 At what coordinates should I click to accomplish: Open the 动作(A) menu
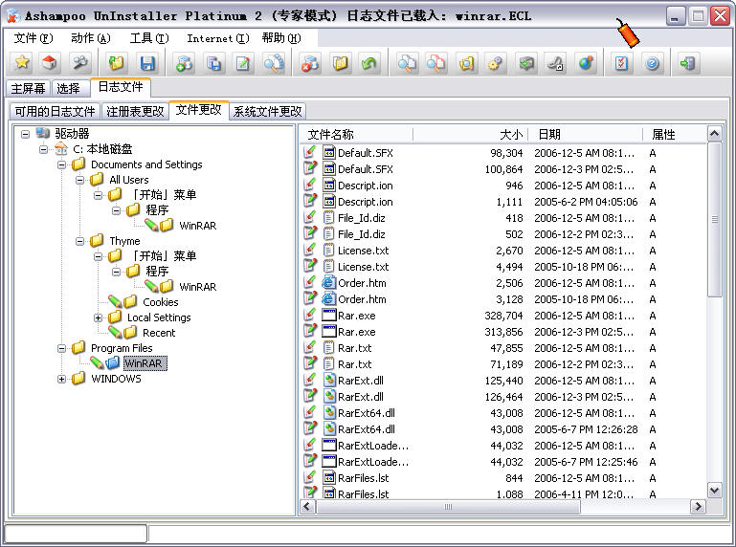[x=91, y=38]
